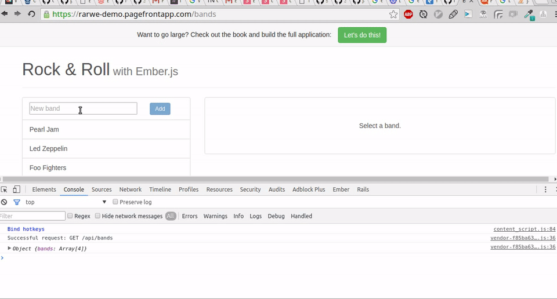This screenshot has height=299, width=557.
Task: Click the grey Vue devtools extension icon
Action: (x=439, y=14)
